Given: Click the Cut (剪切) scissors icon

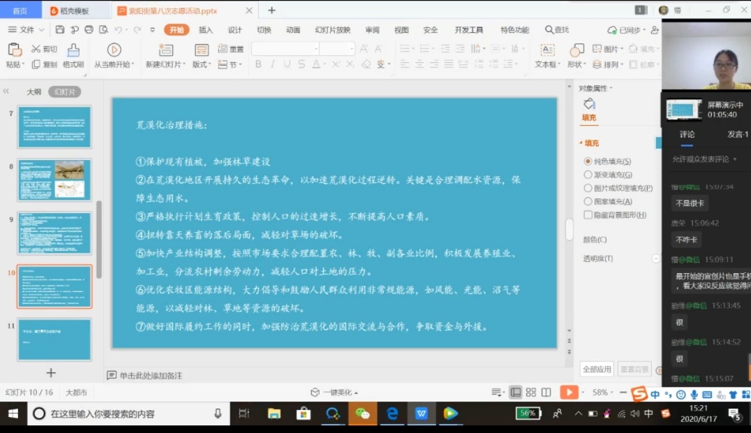Looking at the screenshot, I should [36, 49].
